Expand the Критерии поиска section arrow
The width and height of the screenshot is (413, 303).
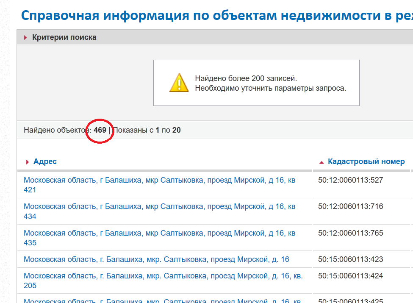coord(25,38)
